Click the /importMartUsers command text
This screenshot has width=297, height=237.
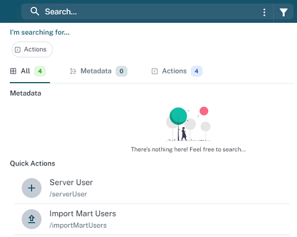[78, 225]
